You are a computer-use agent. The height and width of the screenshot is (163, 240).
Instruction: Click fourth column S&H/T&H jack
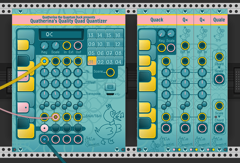(78, 117)
